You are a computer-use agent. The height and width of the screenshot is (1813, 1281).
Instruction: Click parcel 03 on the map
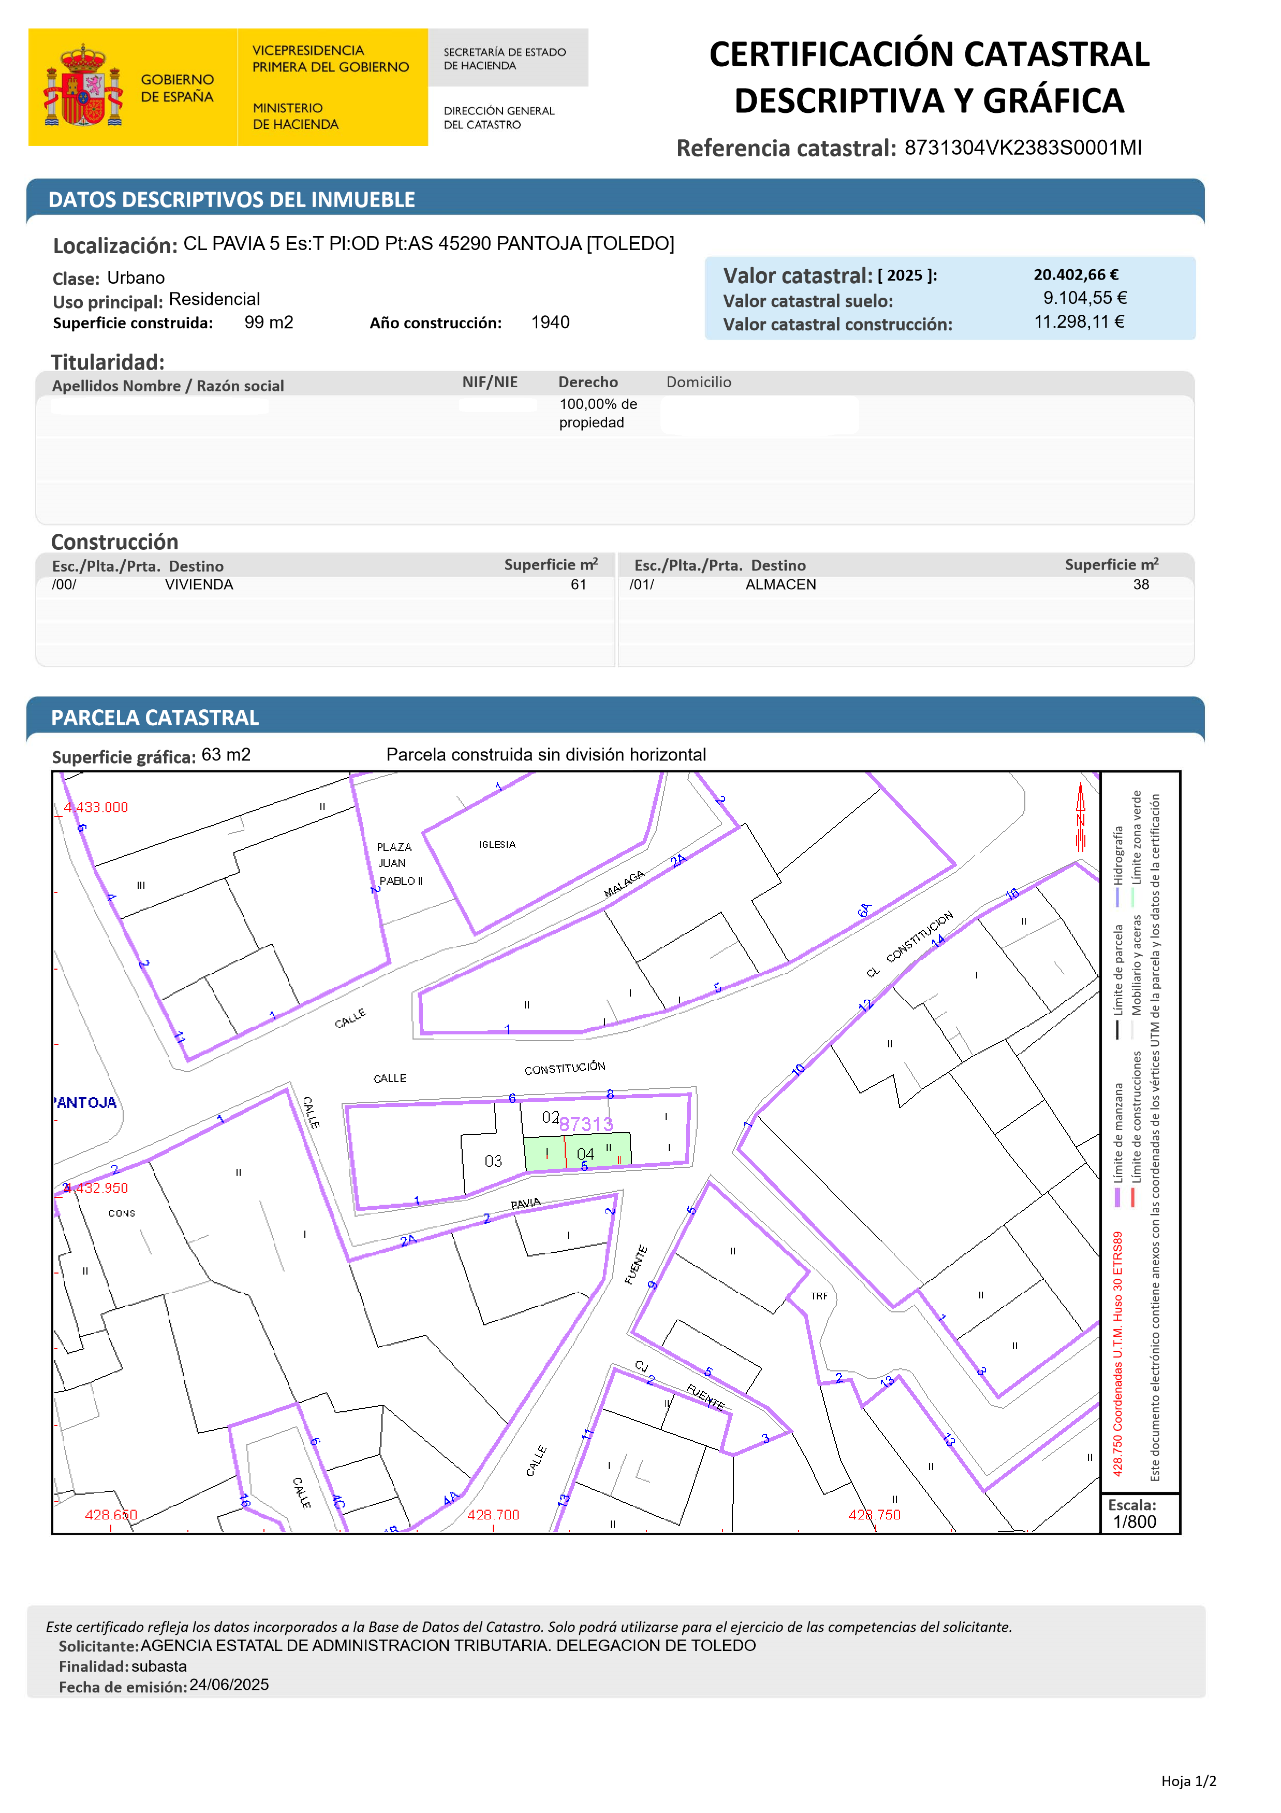[x=493, y=1161]
